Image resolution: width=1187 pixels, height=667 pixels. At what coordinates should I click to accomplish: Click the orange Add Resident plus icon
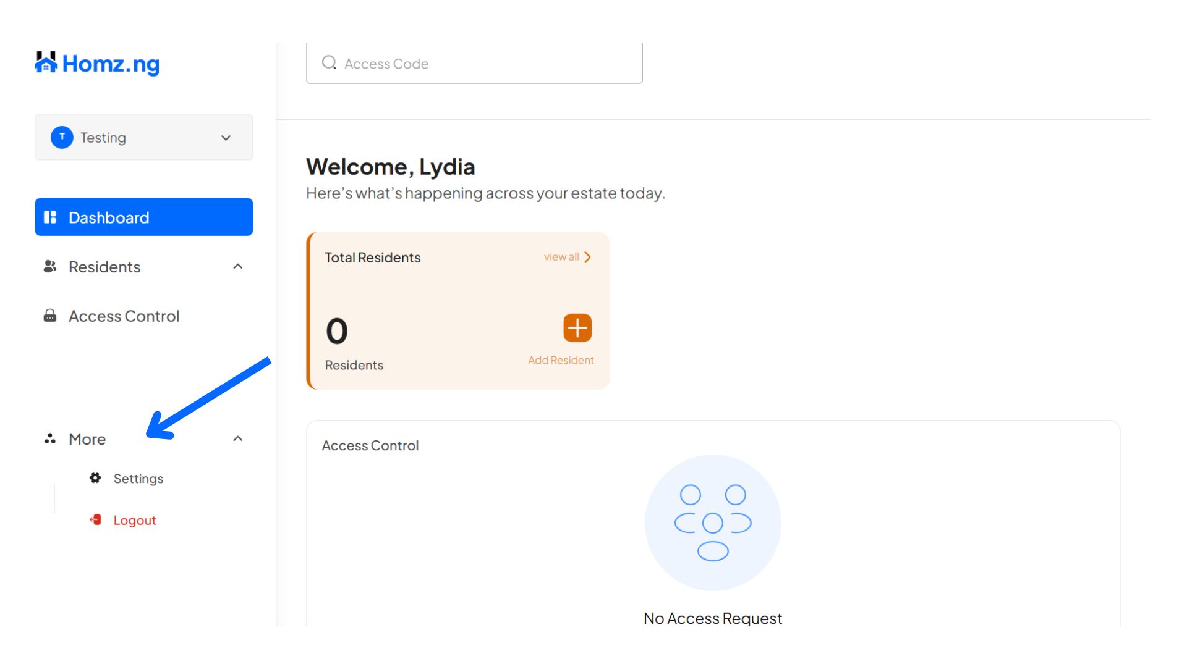577,327
